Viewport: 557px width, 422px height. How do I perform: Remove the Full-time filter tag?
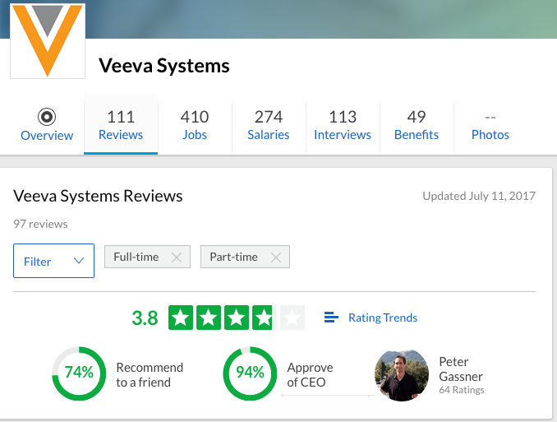pyautogui.click(x=176, y=257)
